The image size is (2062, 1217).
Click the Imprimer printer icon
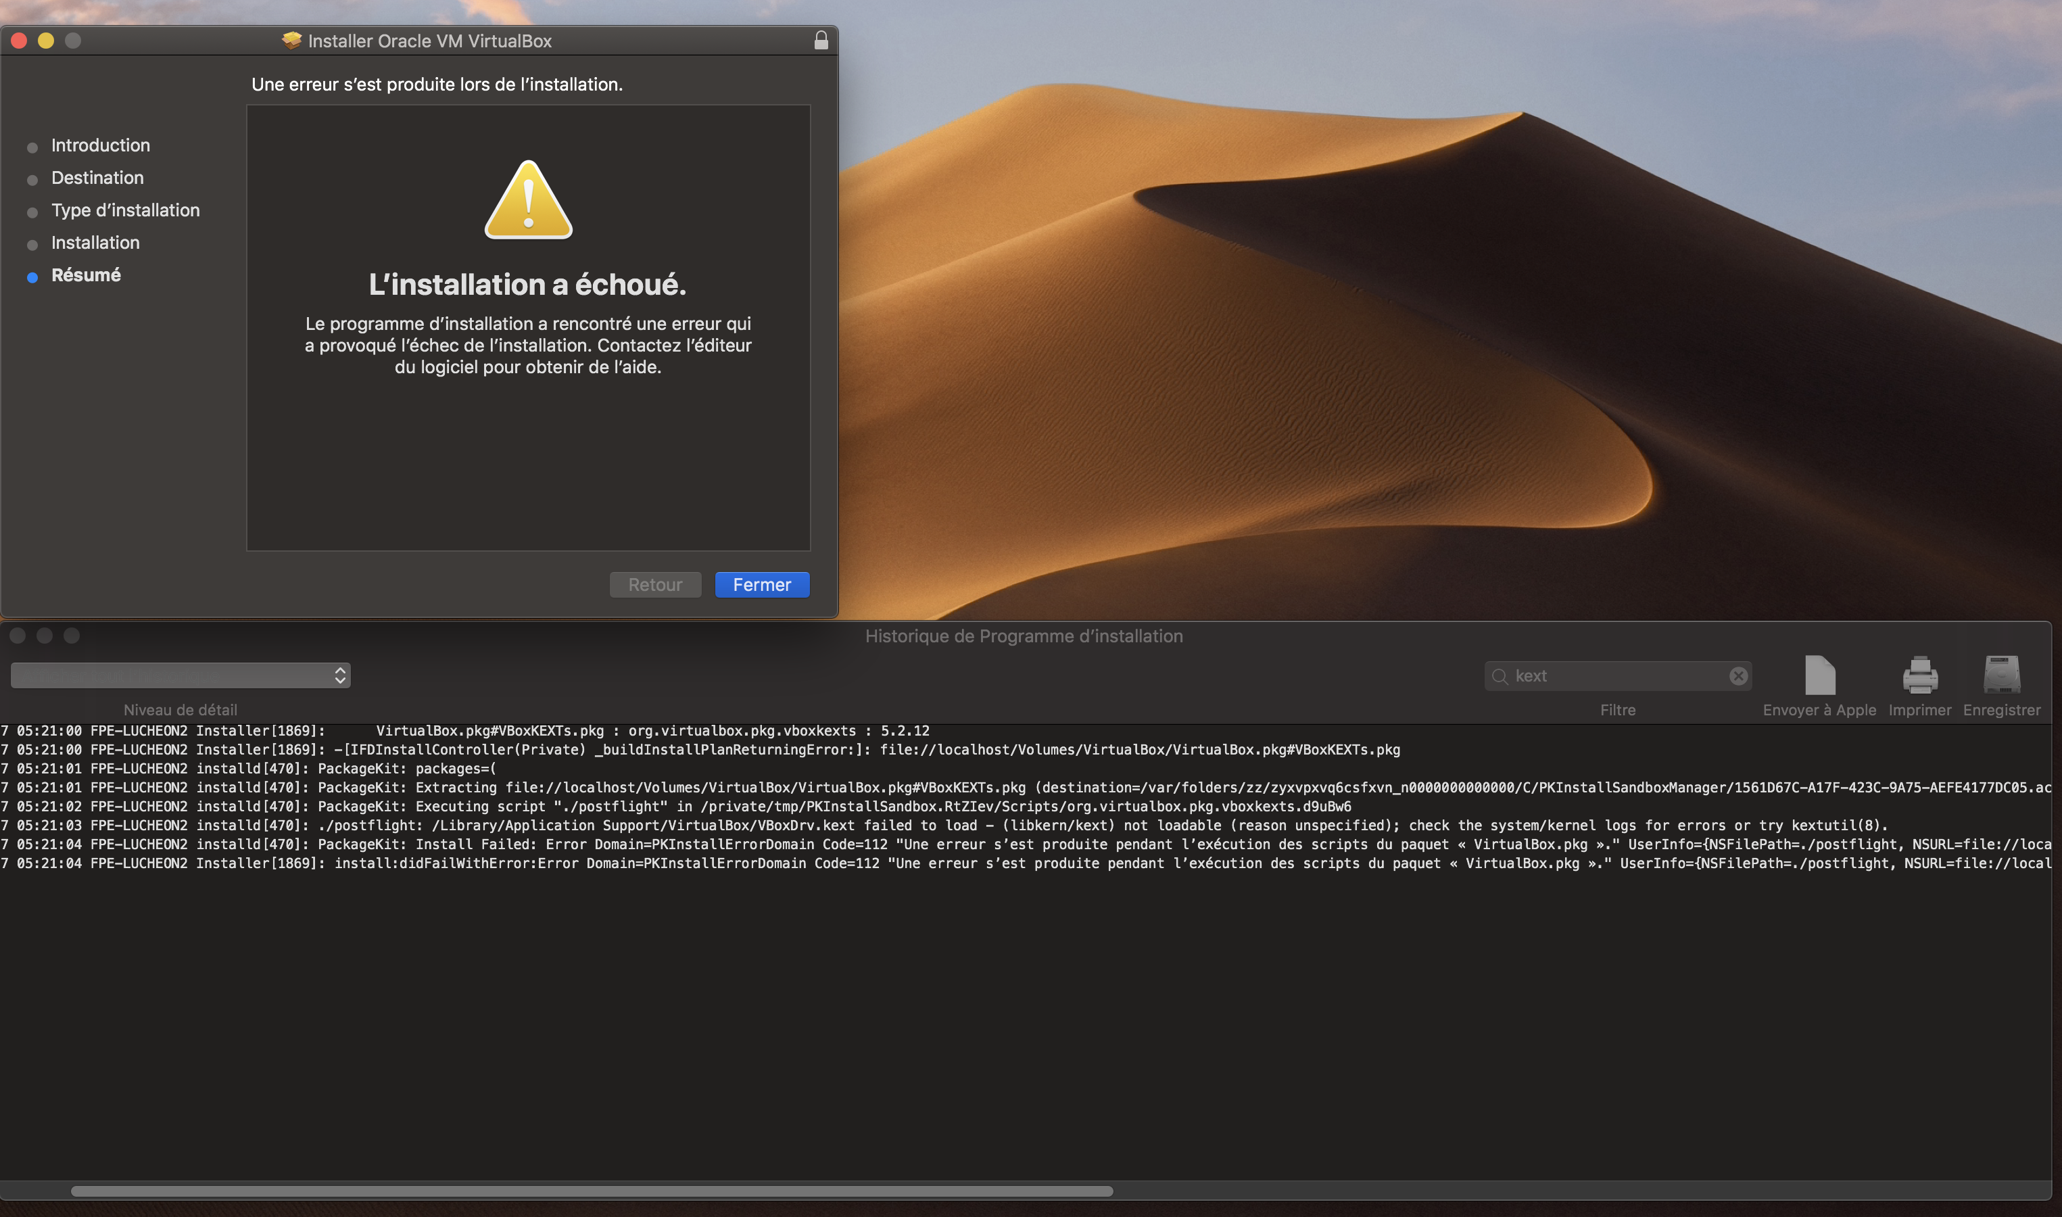1919,675
